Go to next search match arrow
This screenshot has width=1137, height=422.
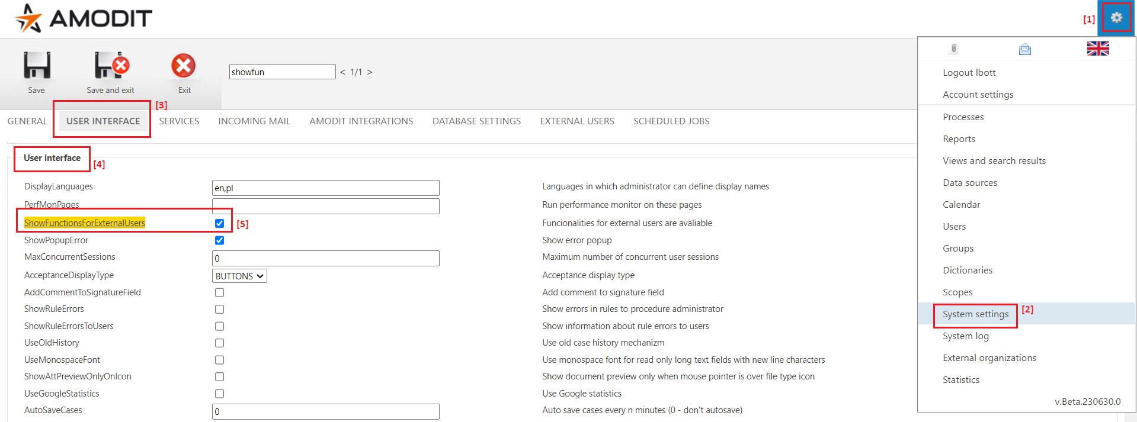[370, 72]
